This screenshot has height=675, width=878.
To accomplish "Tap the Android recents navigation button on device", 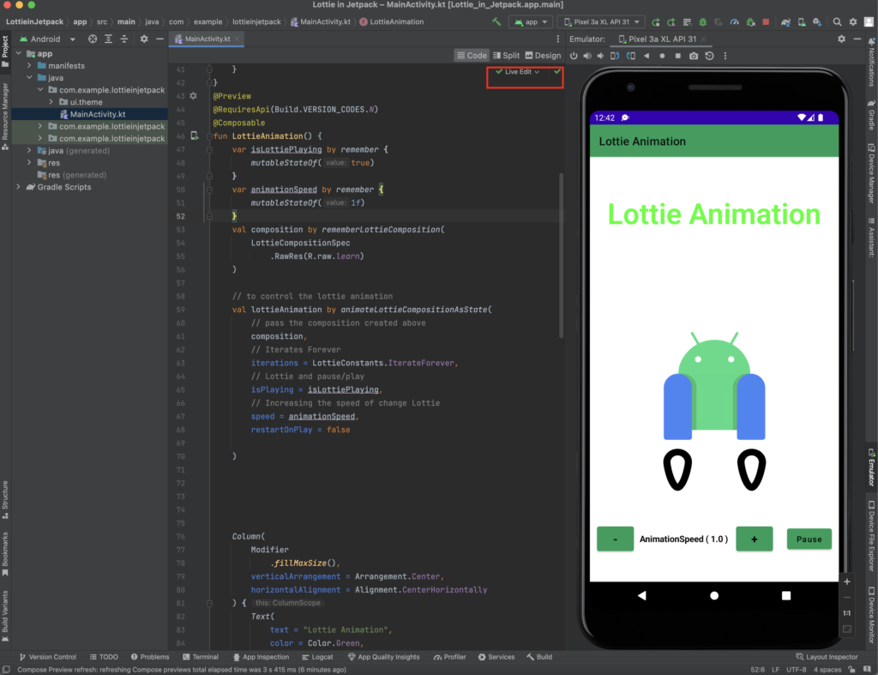I will pos(786,595).
